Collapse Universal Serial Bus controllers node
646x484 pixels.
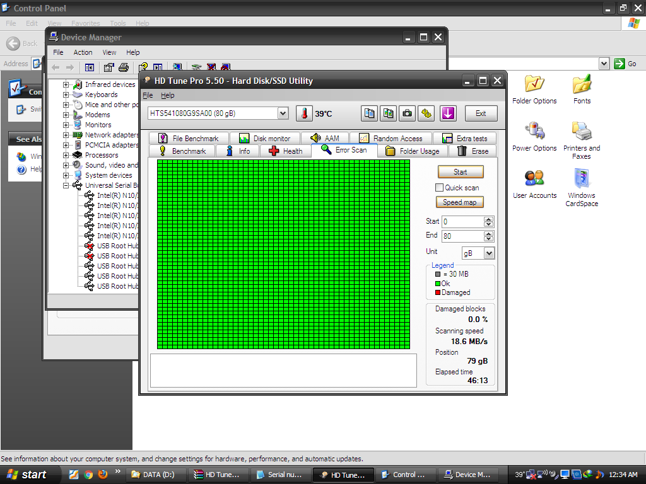coord(66,185)
